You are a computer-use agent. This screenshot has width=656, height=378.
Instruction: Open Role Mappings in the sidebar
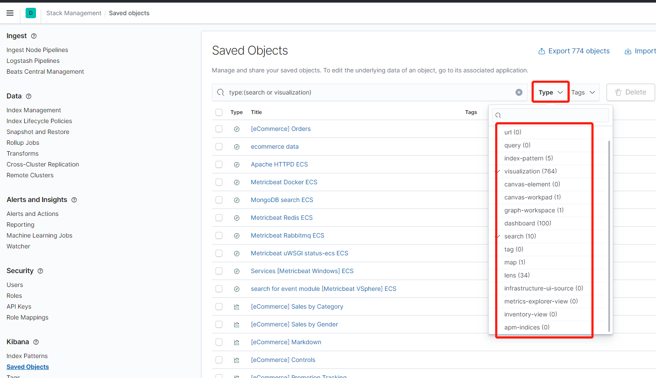pyautogui.click(x=27, y=317)
